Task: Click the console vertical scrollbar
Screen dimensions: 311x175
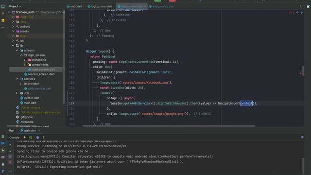Action: (x=303, y=166)
